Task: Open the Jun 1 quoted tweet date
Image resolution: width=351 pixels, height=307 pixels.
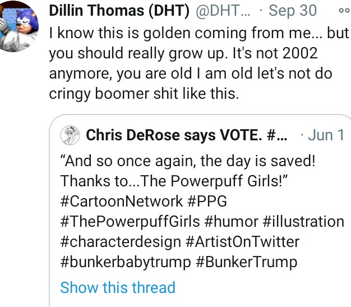Action: (x=326, y=135)
